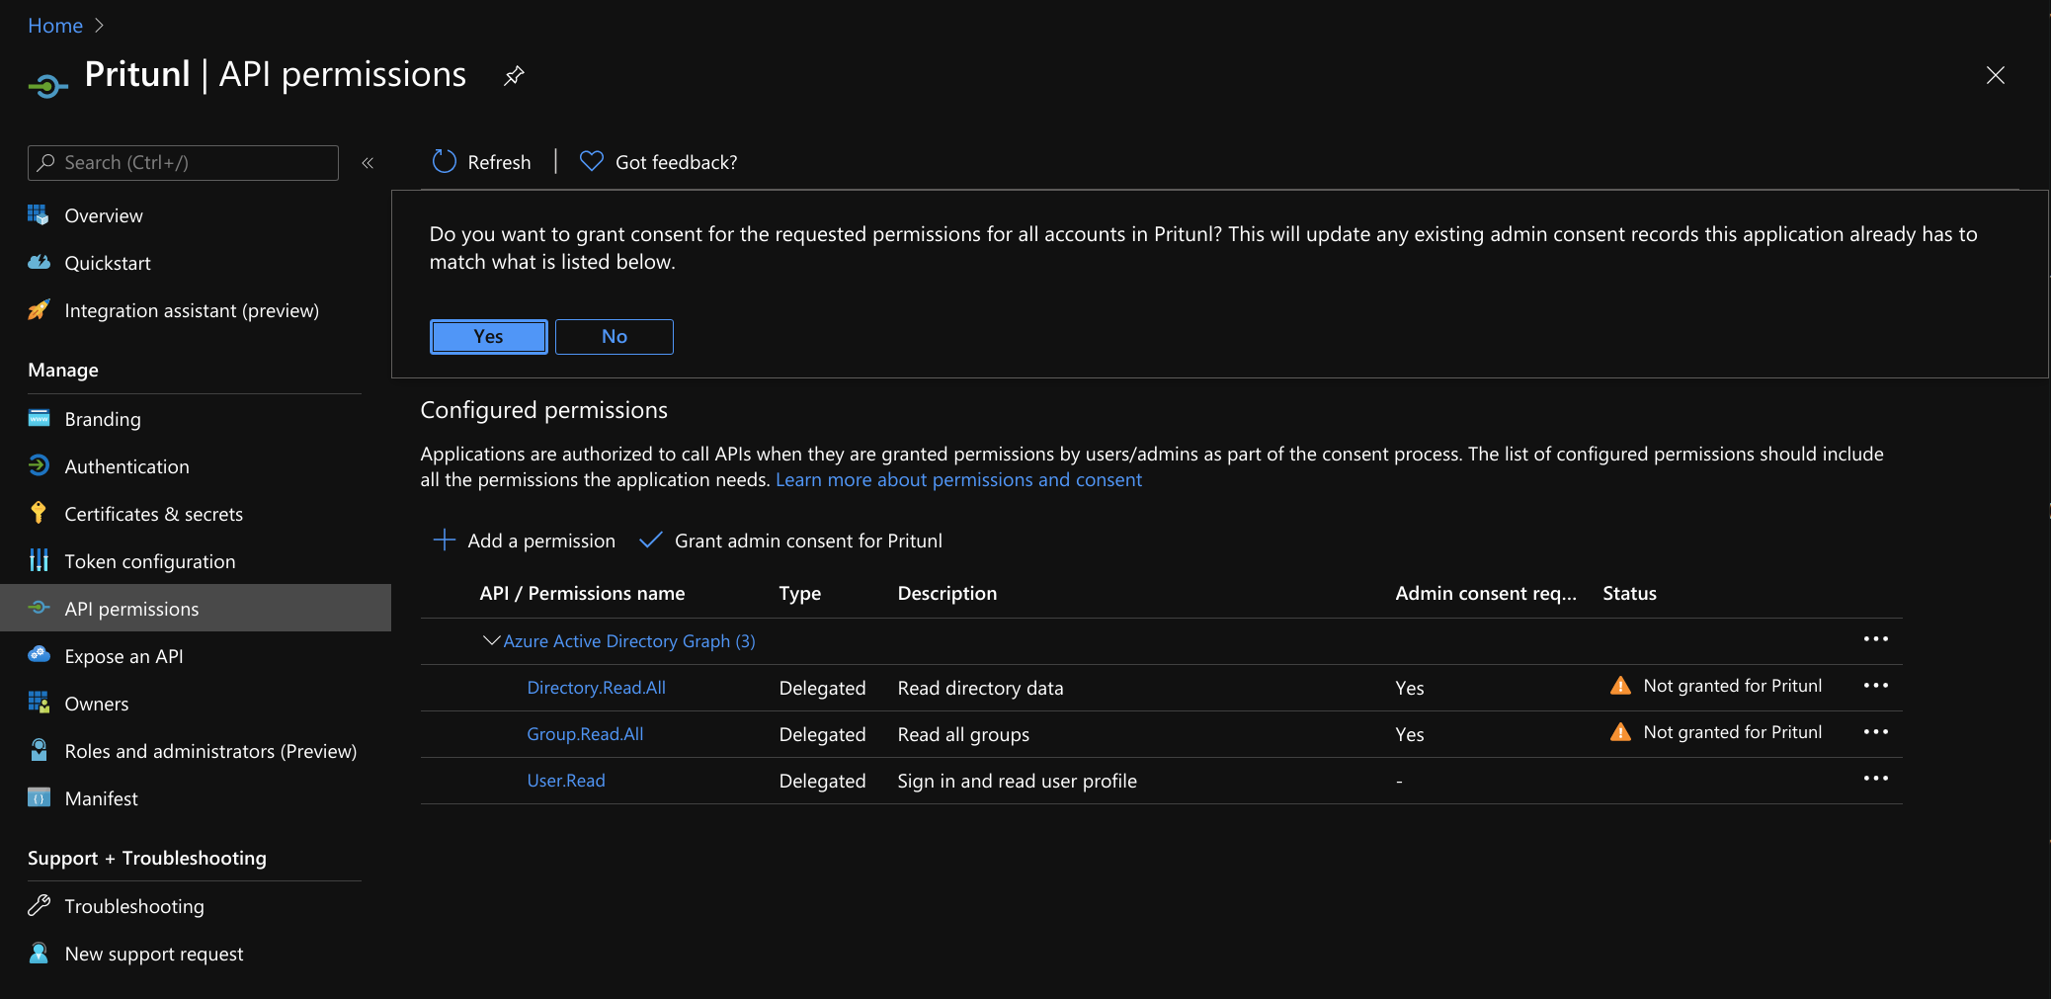The image size is (2051, 999).
Task: Click the Owners grid icon
Action: click(39, 703)
